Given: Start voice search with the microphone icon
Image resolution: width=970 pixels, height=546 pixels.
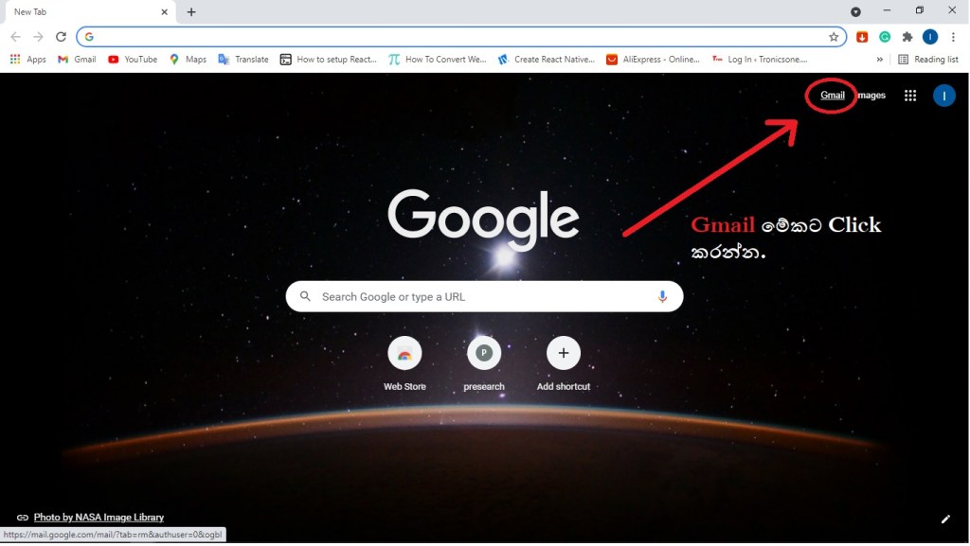Looking at the screenshot, I should coord(662,296).
